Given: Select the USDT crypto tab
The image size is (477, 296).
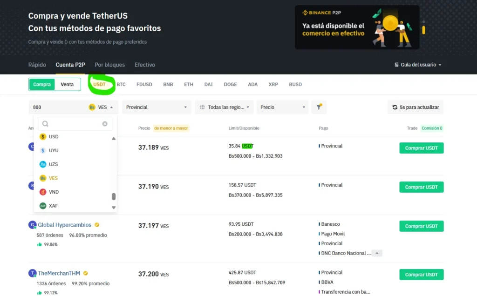Looking at the screenshot, I should (100, 85).
